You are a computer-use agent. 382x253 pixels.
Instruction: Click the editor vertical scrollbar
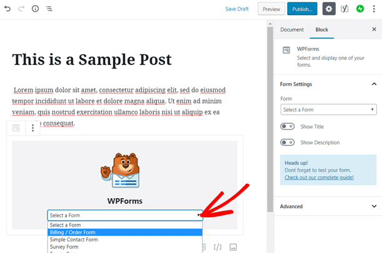(x=270, y=119)
